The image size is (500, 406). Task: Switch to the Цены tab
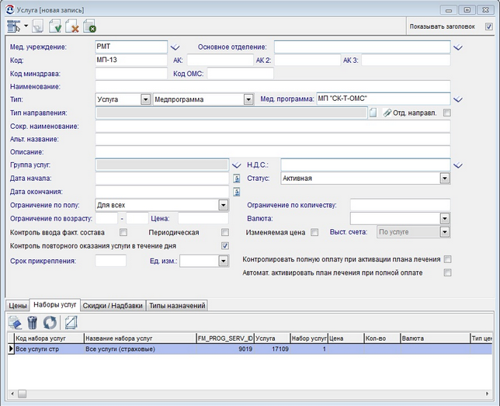tap(18, 306)
